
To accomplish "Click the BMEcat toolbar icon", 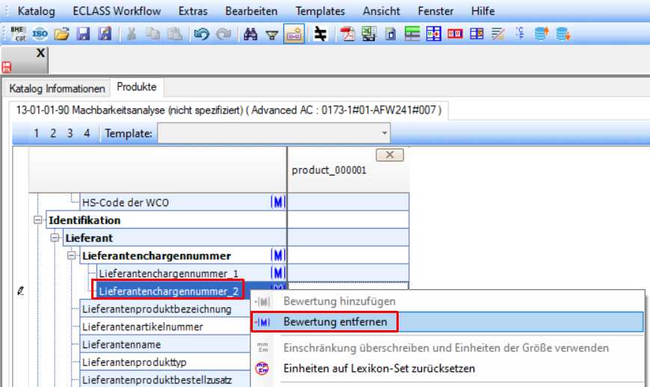I will tap(18, 34).
